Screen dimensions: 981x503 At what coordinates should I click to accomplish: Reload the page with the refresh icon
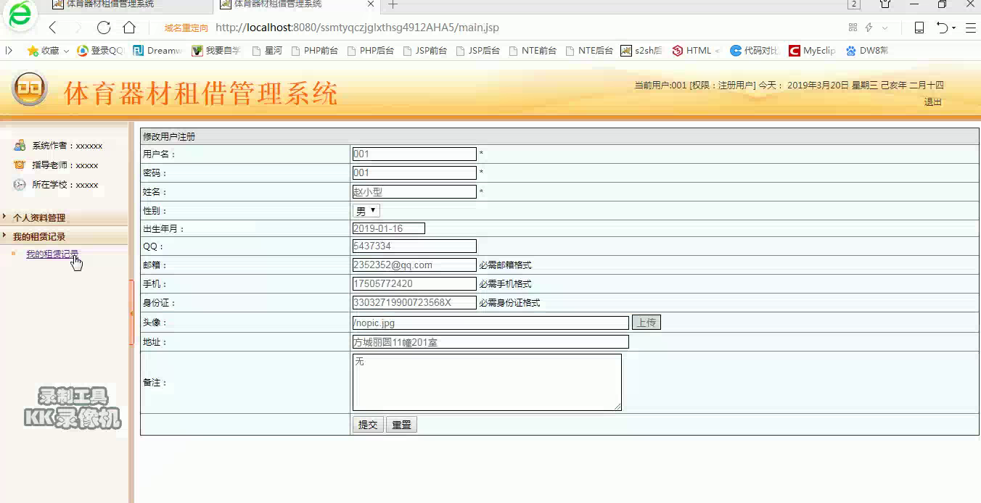click(x=104, y=28)
